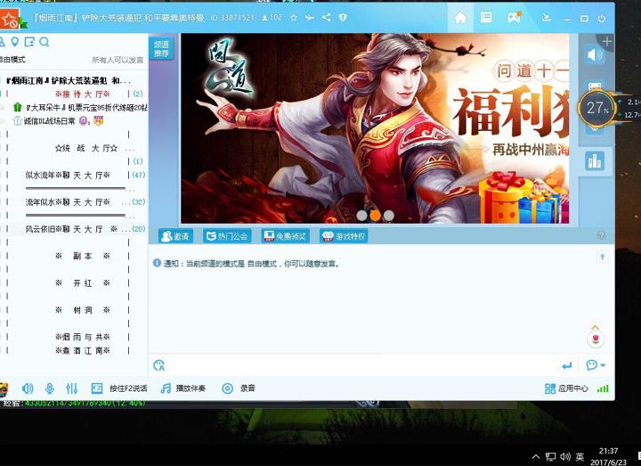This screenshot has height=466, width=641.
Task: Click the loudspeaker icon on right panel
Action: tap(595, 54)
